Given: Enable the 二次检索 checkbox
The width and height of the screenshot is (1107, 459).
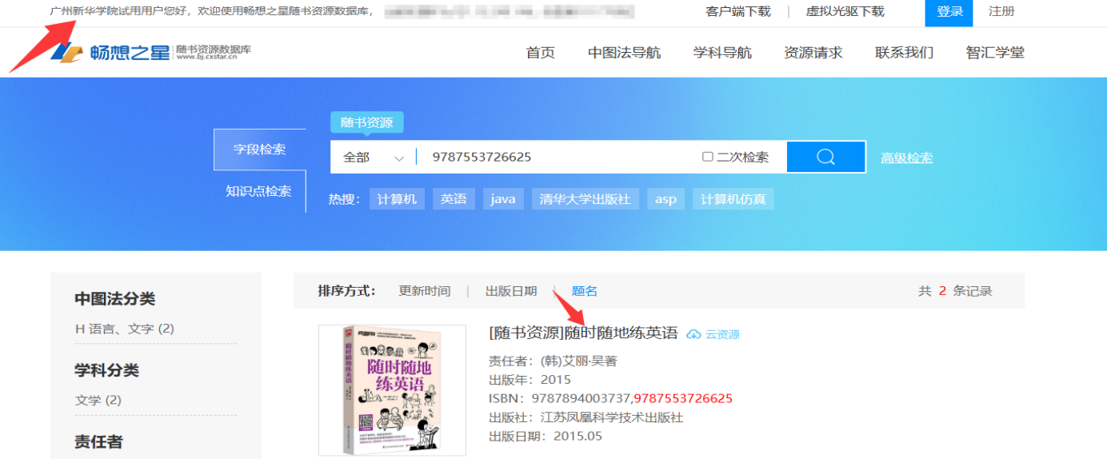Looking at the screenshot, I should (x=707, y=157).
